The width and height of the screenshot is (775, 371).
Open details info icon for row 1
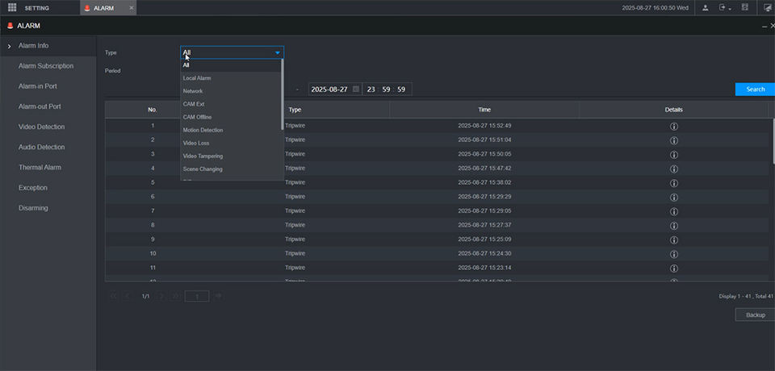coord(673,126)
